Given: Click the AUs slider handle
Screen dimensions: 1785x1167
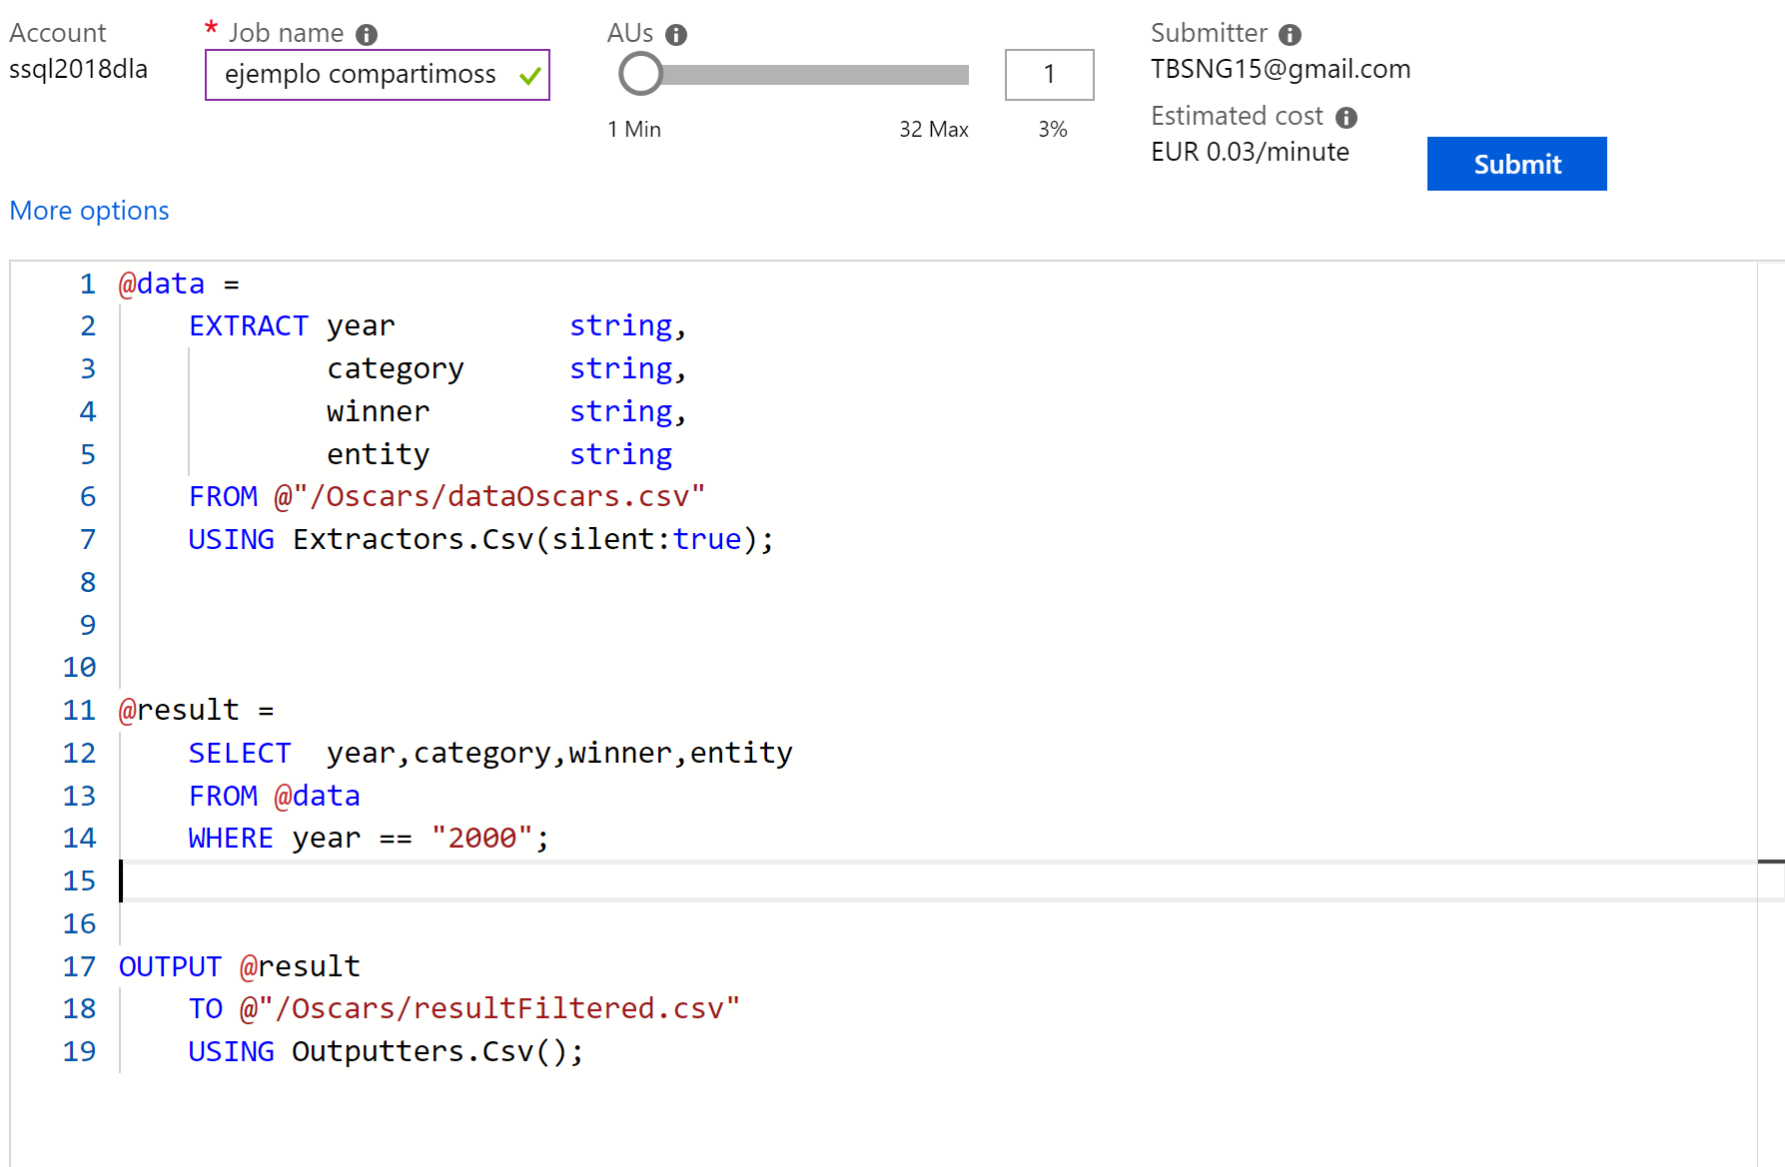Looking at the screenshot, I should (640, 74).
